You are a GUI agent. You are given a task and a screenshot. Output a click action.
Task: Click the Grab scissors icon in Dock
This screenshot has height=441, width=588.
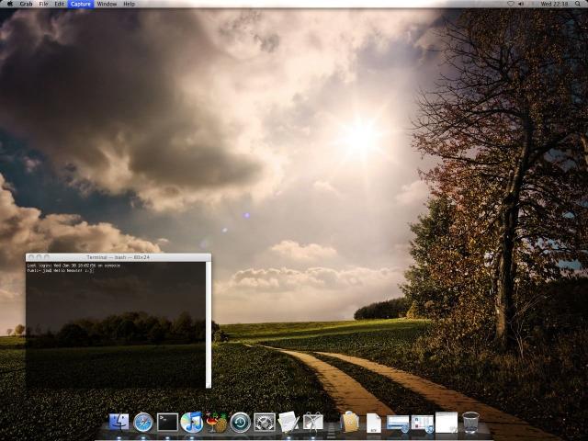point(312,423)
